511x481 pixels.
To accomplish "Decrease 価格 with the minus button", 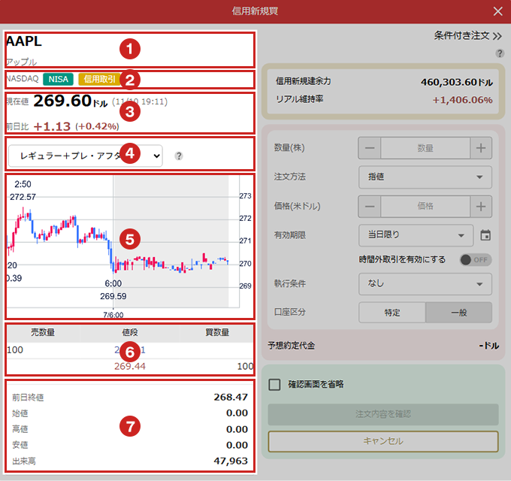I will (370, 206).
